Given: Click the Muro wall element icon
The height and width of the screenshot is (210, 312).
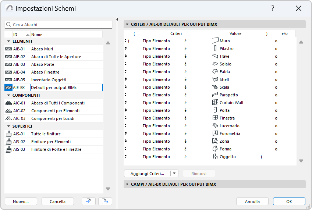Looking at the screenshot, I should 215,40.
